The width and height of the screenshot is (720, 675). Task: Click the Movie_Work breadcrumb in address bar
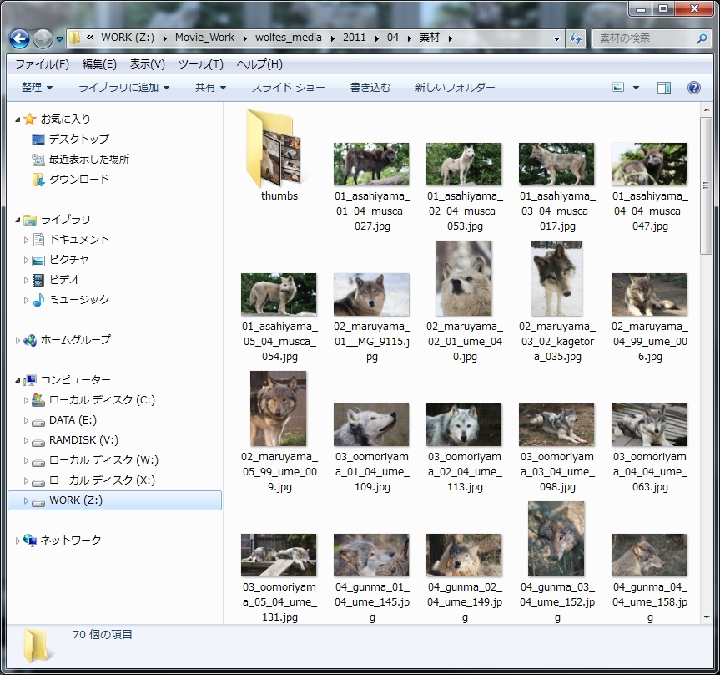point(204,38)
